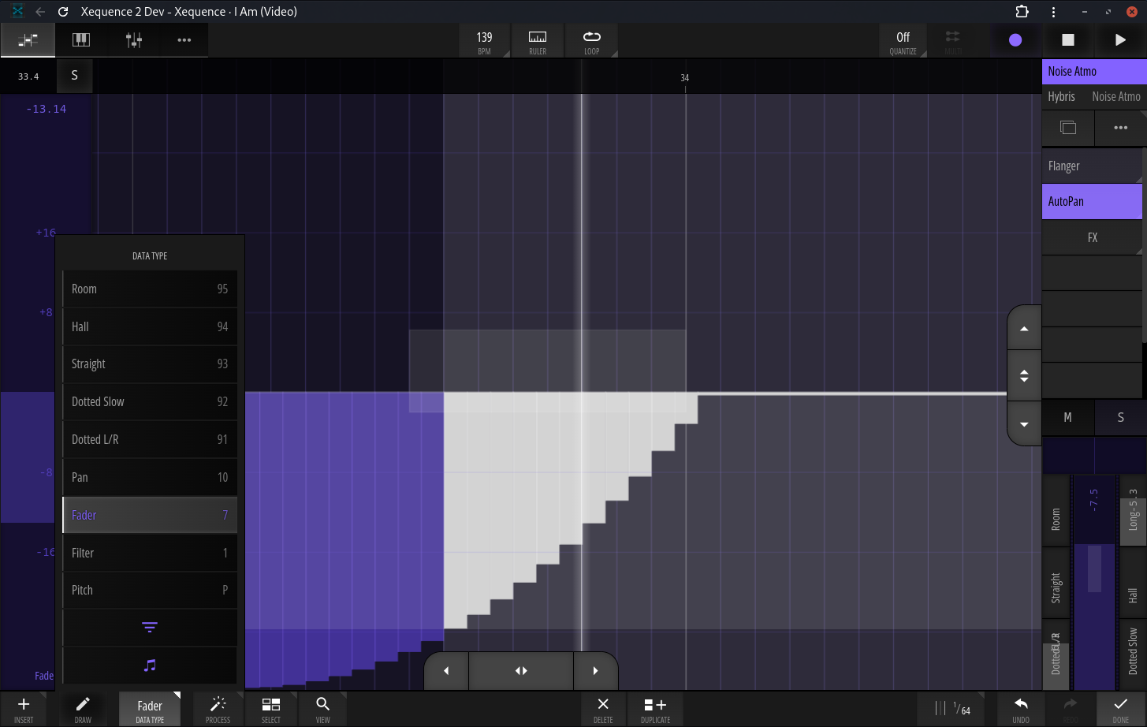Click the music note icon
This screenshot has height=727, width=1147.
(150, 665)
